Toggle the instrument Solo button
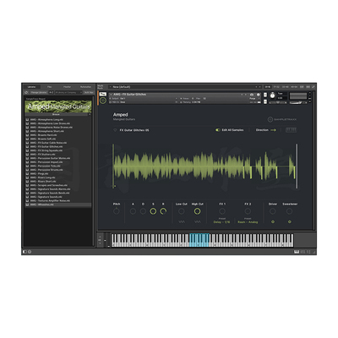Screen dimensions: 338x338 (x=265, y=95)
